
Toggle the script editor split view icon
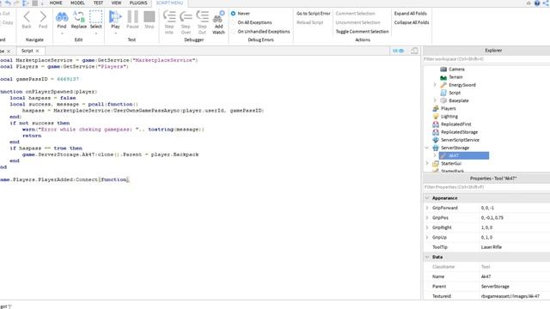[414, 51]
